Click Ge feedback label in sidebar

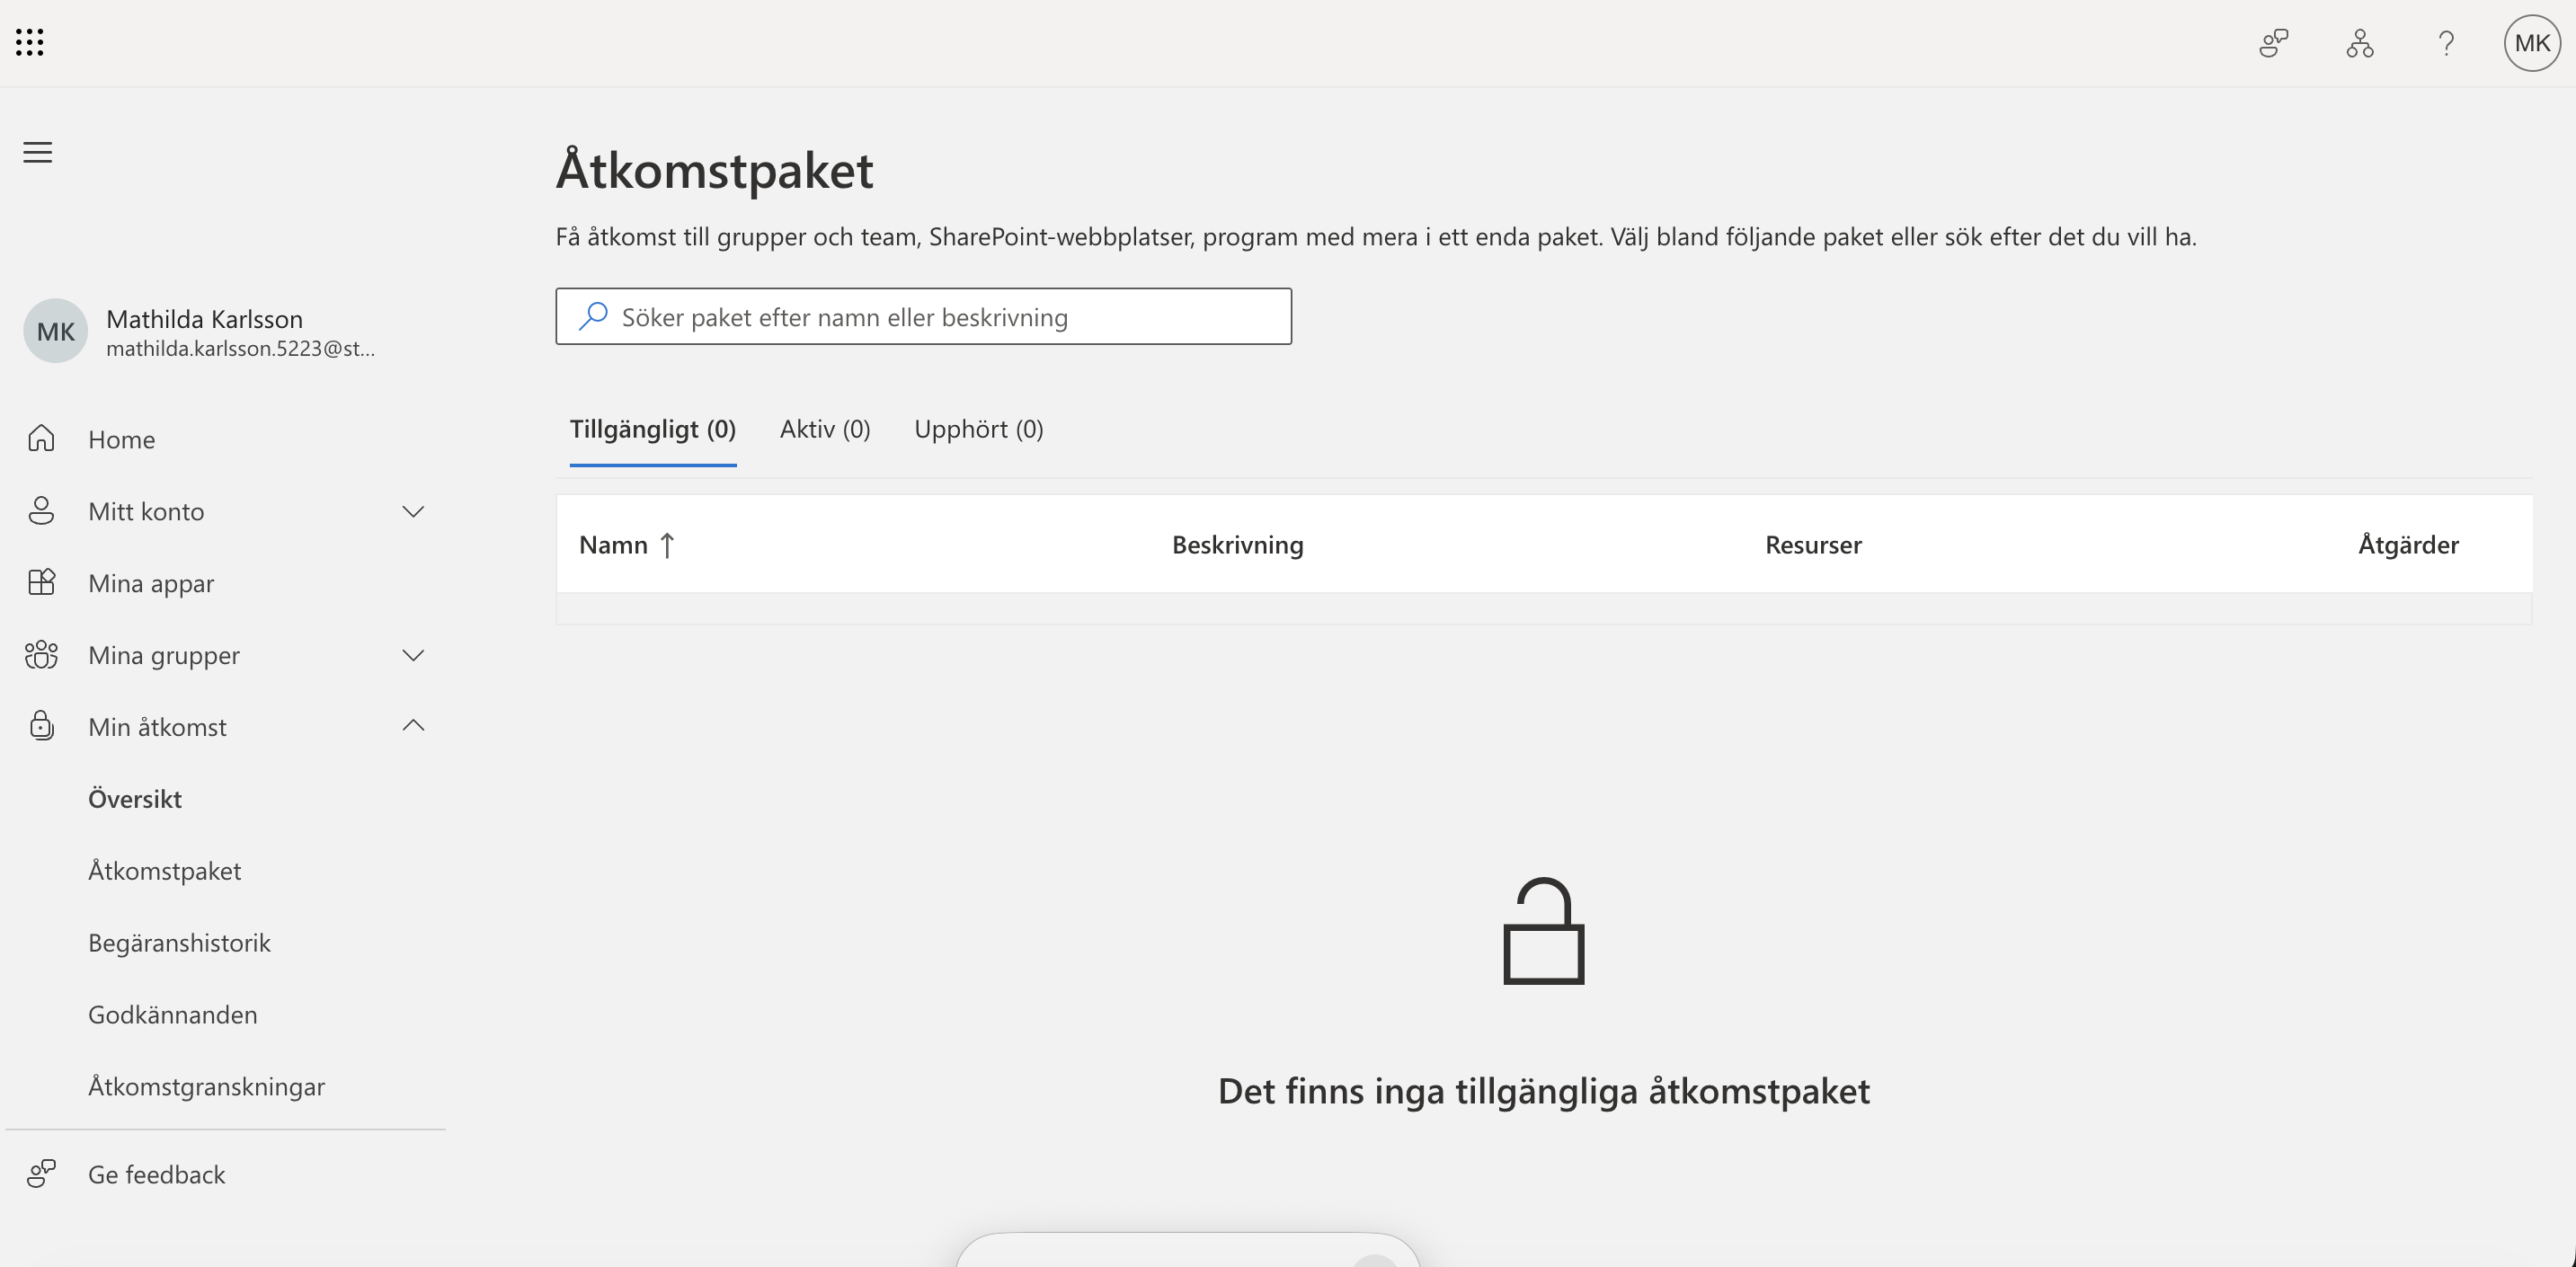point(157,1174)
